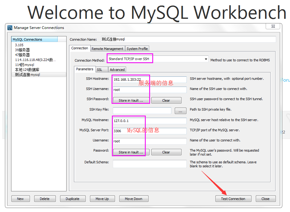Image resolution: width=290 pixels, height=212 pixels.
Task: Switch to the Remote Management tab
Action: click(107, 49)
